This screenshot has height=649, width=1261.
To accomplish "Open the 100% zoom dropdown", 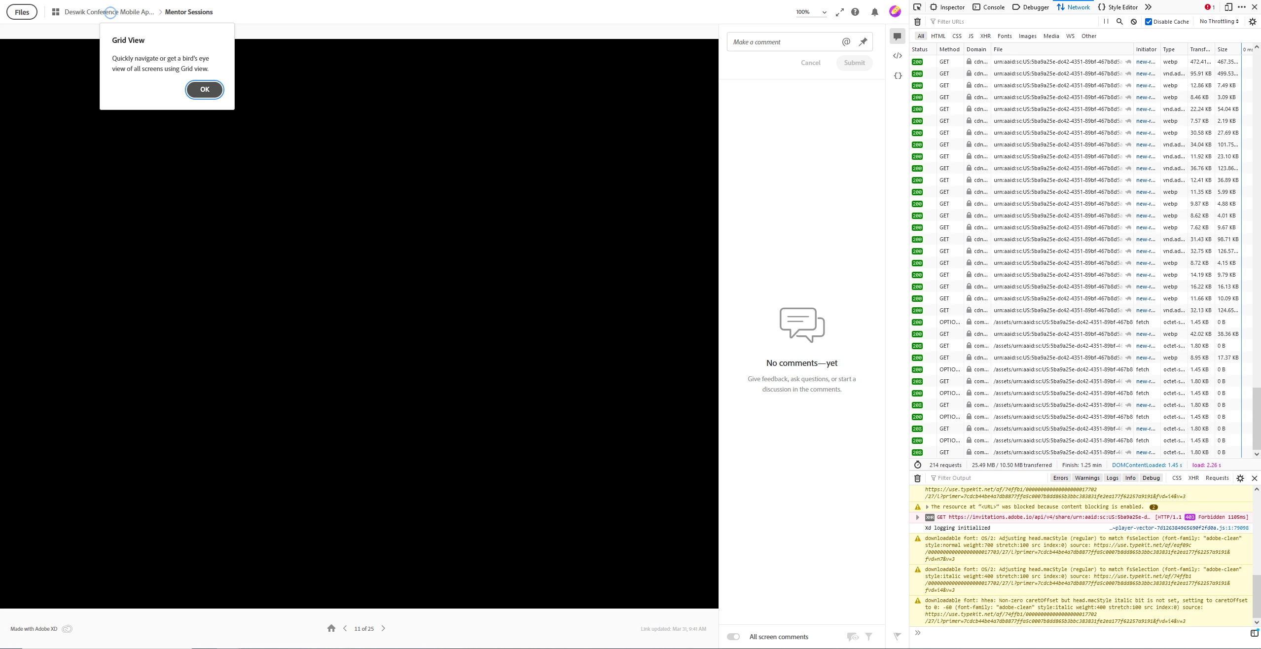I will click(811, 12).
